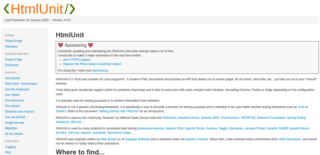Viewport: 320px width, 155px height.
Task: Open File download page
Action: click(14, 100)
